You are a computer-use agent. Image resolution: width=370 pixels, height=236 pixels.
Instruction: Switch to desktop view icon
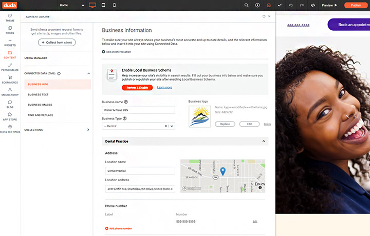coord(92,5)
